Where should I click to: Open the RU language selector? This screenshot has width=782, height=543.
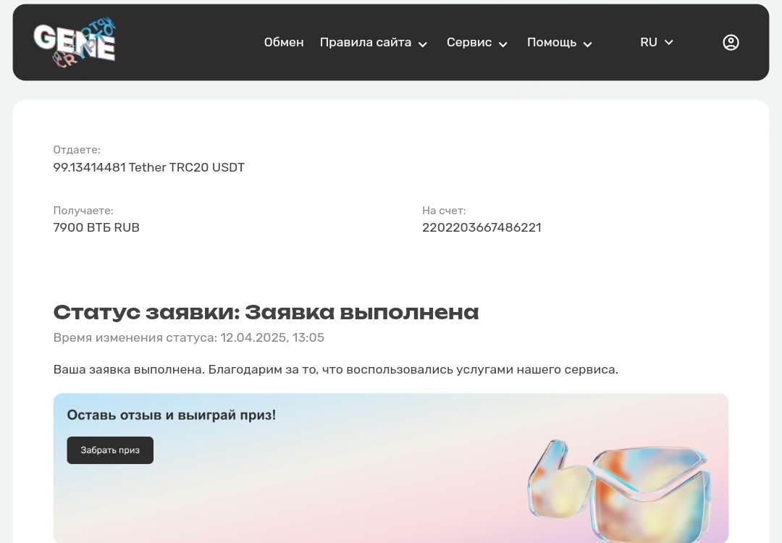(x=656, y=43)
